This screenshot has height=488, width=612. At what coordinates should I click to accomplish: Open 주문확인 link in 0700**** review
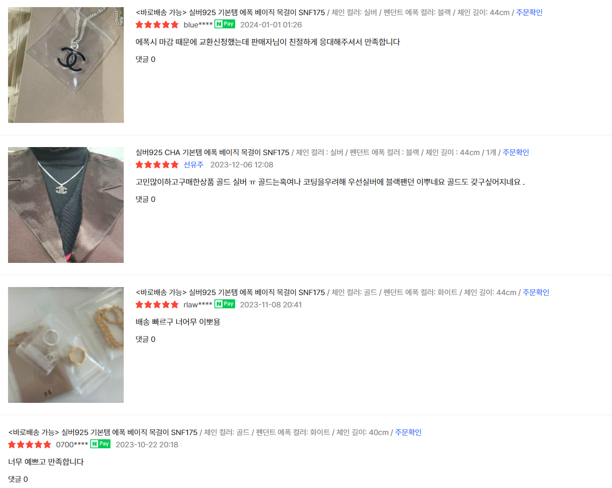point(408,432)
